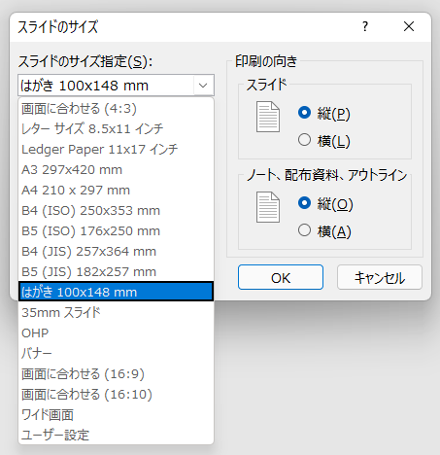Choose A4 210 x 297 mm from list

[116, 191]
